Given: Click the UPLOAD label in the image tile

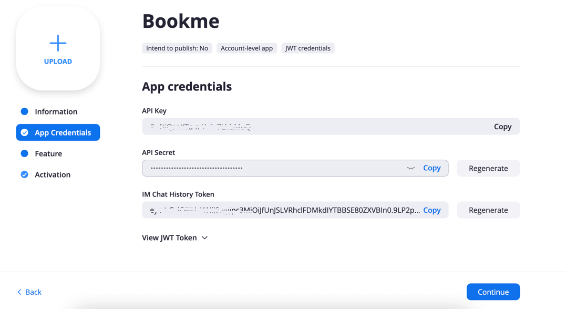Looking at the screenshot, I should 58,61.
